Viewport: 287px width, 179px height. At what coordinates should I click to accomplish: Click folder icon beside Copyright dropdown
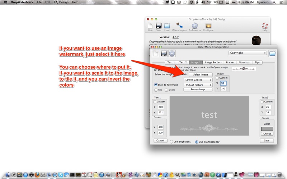272,53
